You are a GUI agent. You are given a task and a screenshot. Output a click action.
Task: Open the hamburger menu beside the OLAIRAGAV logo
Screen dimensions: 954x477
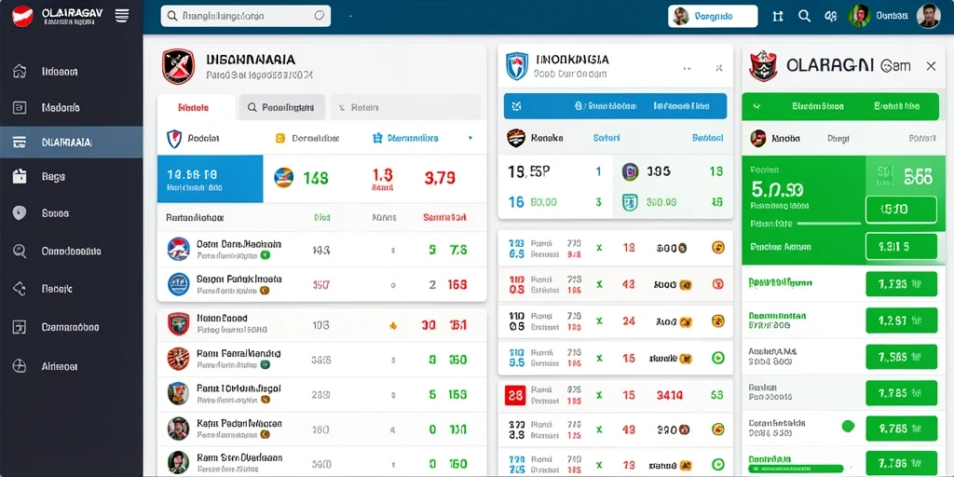click(x=122, y=16)
